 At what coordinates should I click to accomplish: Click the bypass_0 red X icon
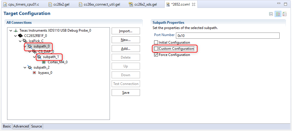click(x=34, y=73)
